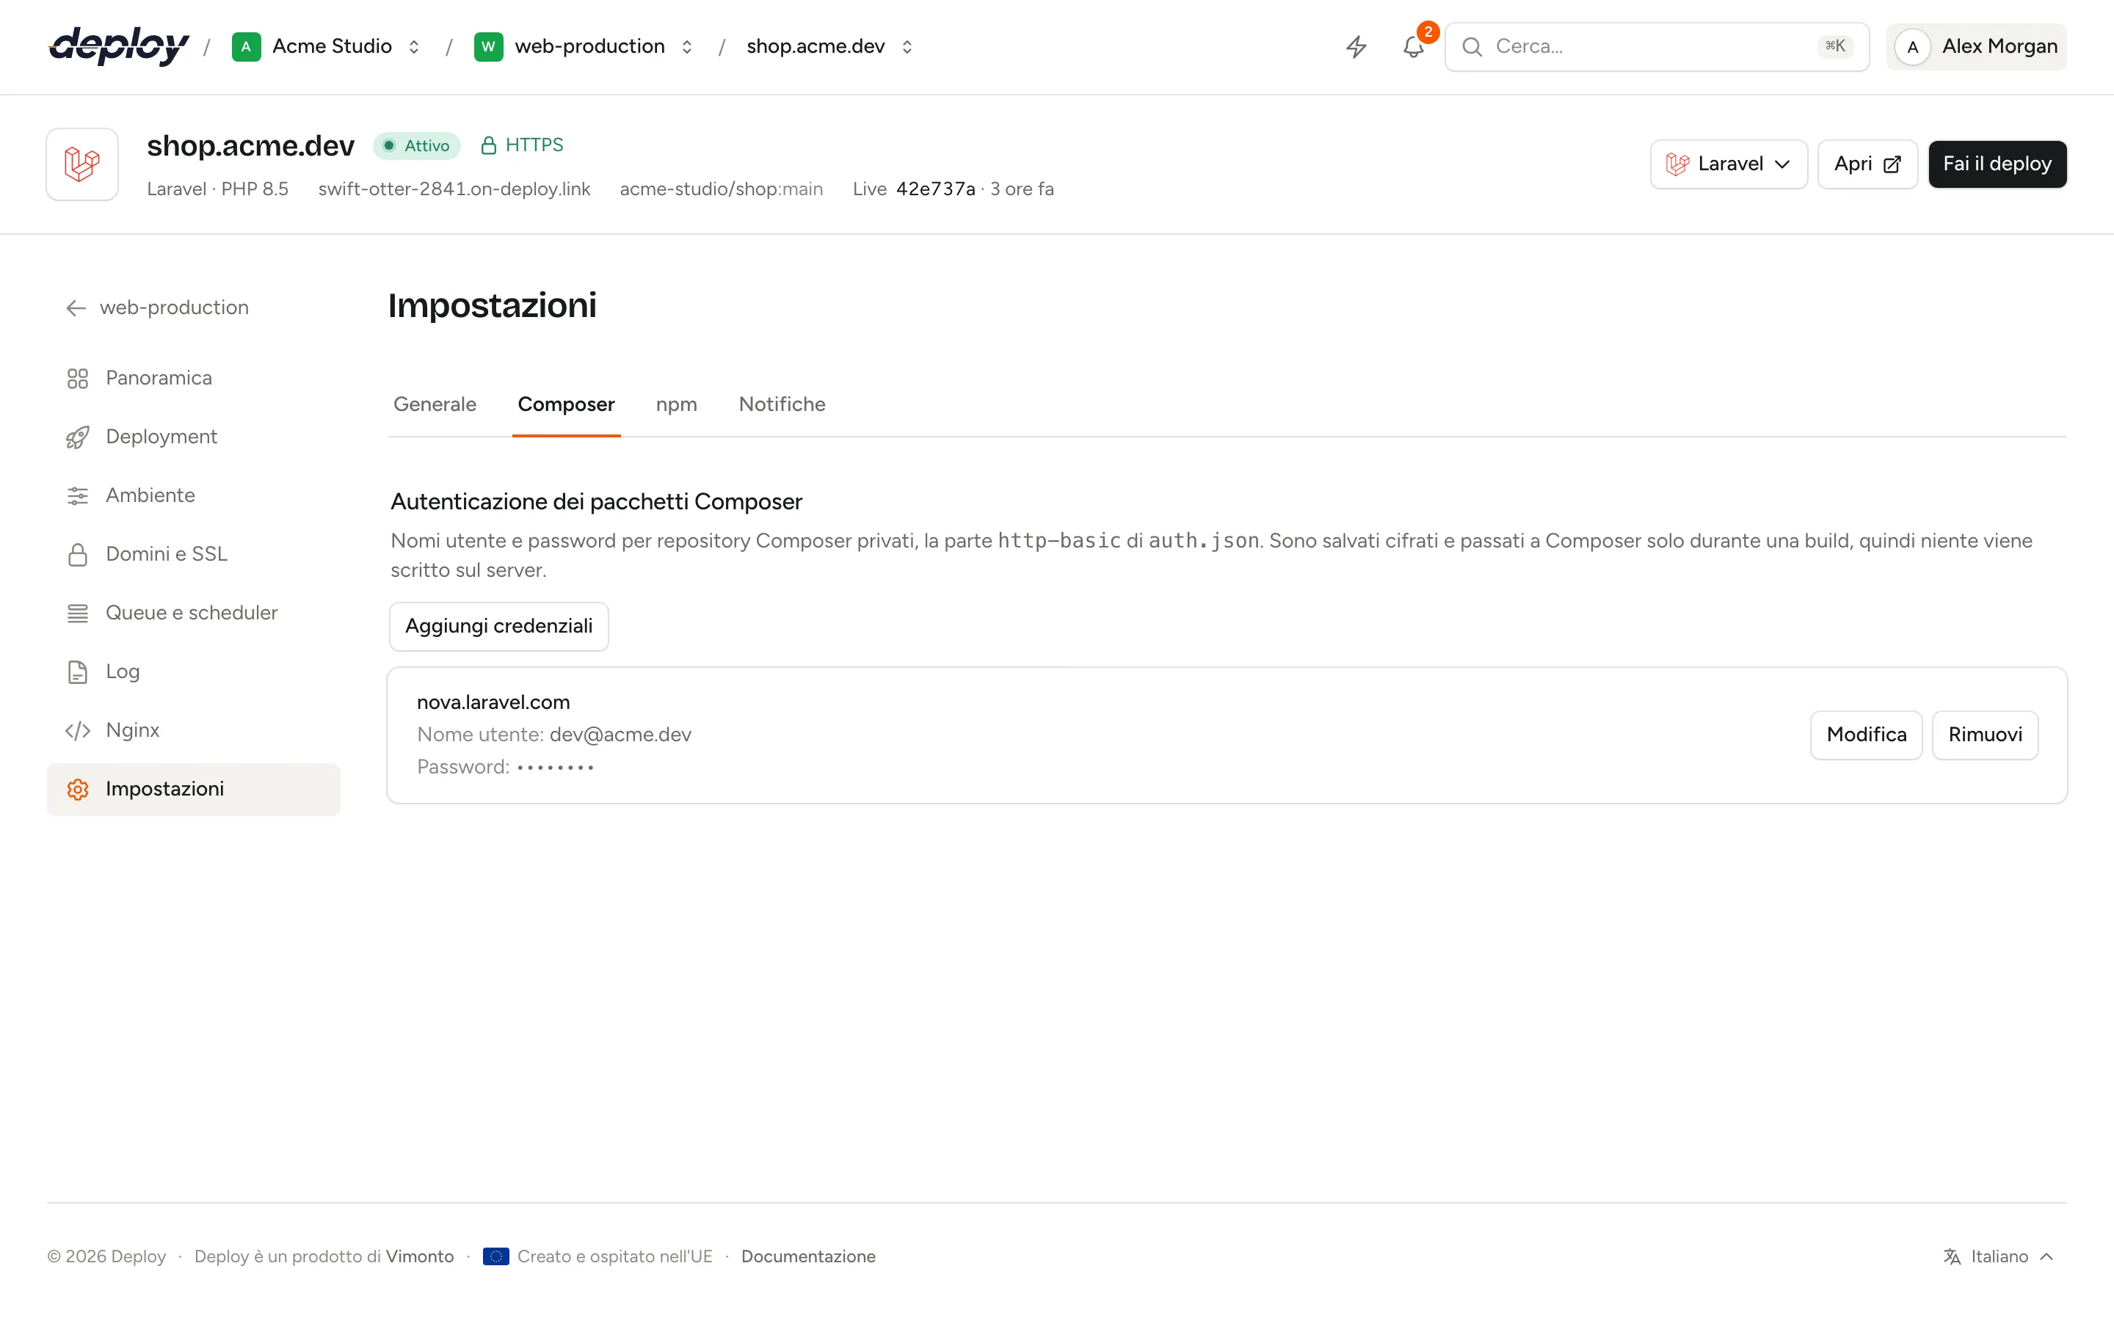
Task: Open the Laravel framework dropdown
Action: pos(1728,164)
